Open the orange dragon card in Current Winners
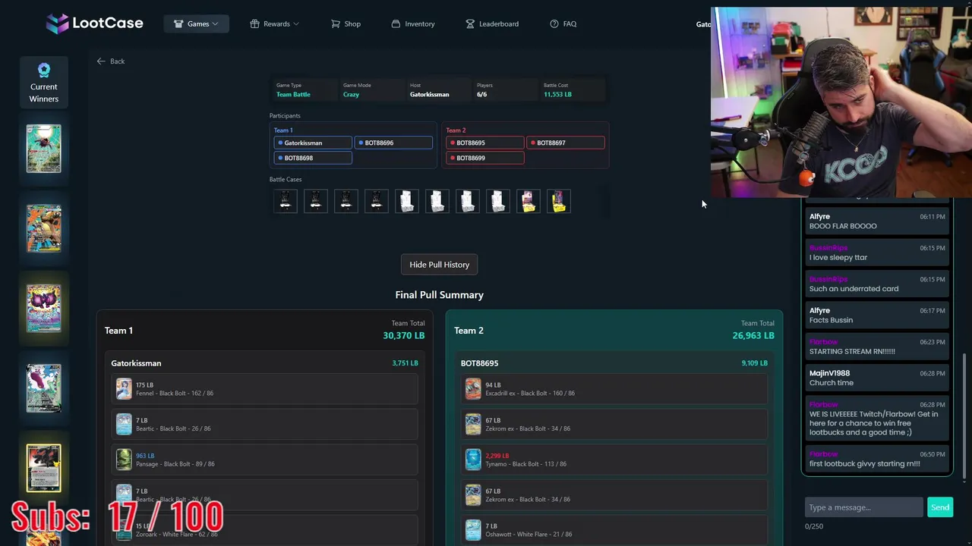Viewport: 972px width, 546px height. coord(44,228)
